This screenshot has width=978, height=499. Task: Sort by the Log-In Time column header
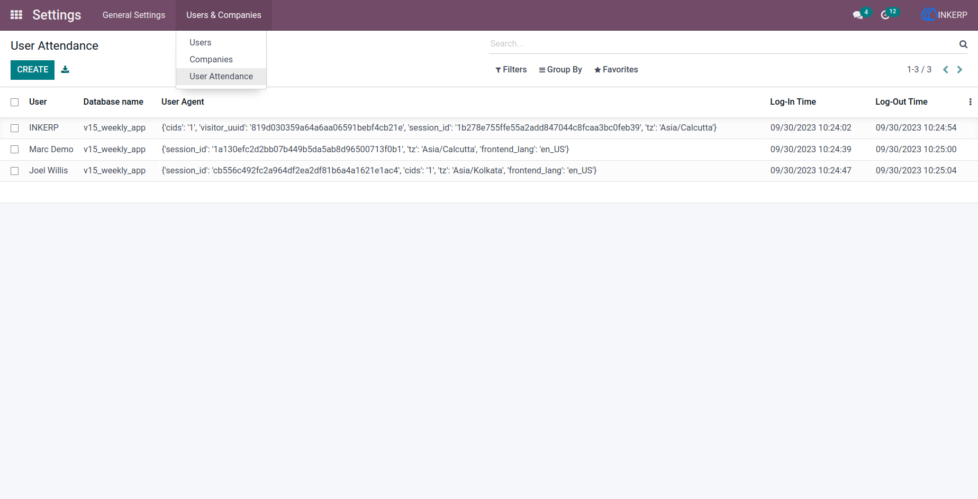[x=793, y=102]
